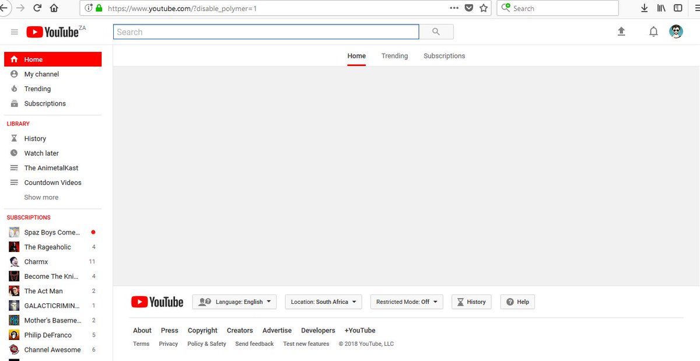
Task: Click the footer YouTube logo
Action: (157, 302)
